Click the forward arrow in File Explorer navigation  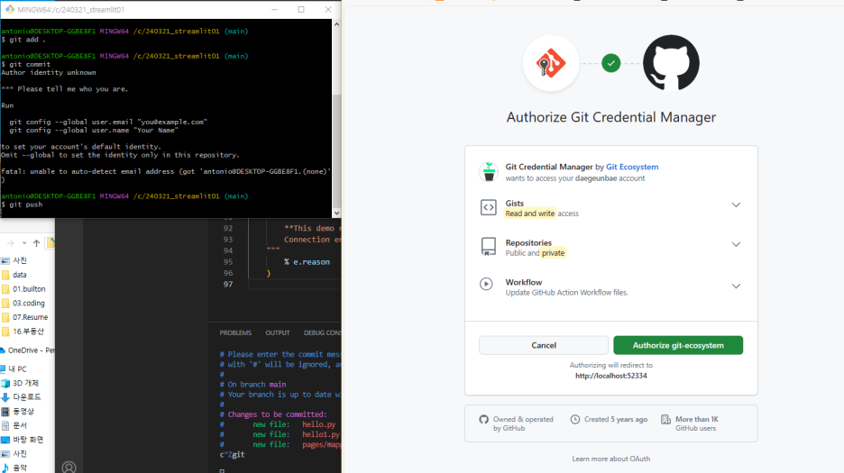click(10, 243)
